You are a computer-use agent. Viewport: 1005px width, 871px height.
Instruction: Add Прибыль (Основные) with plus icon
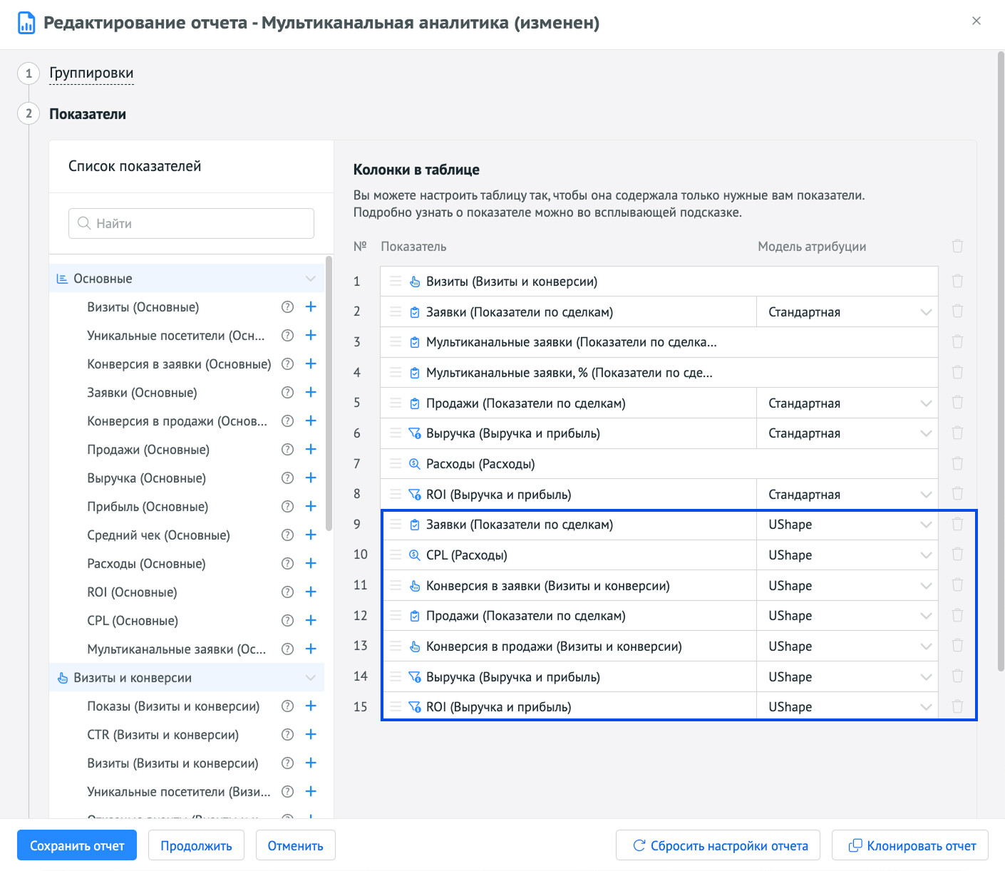[x=311, y=506]
